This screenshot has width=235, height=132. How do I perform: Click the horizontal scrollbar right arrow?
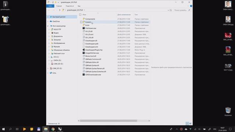pos(149,121)
